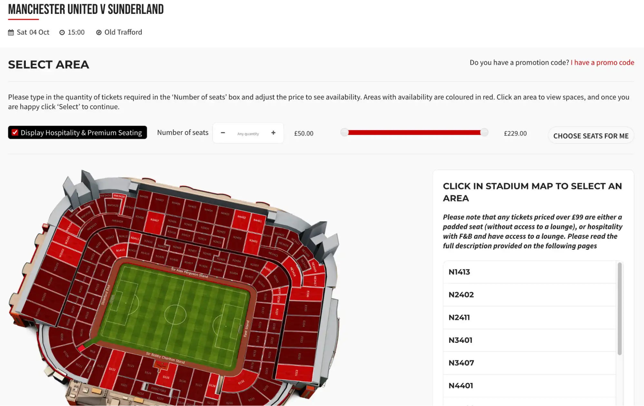
Task: Click CHOOSE SEATS FOR ME
Action: [x=591, y=135]
